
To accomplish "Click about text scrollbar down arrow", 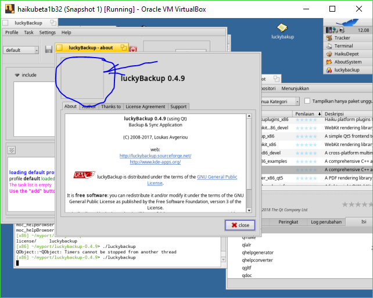I will tap(249, 210).
